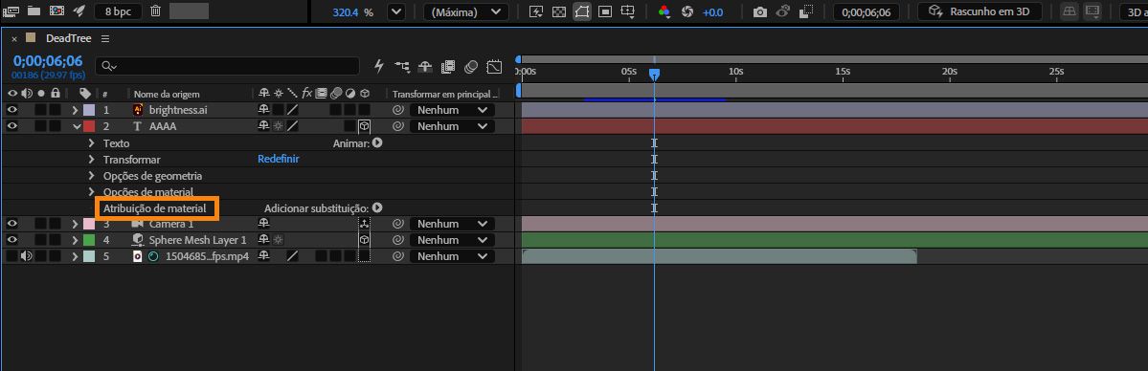1148x371 pixels.
Task: Expand Camera 1 layer properties
Action: 75,224
